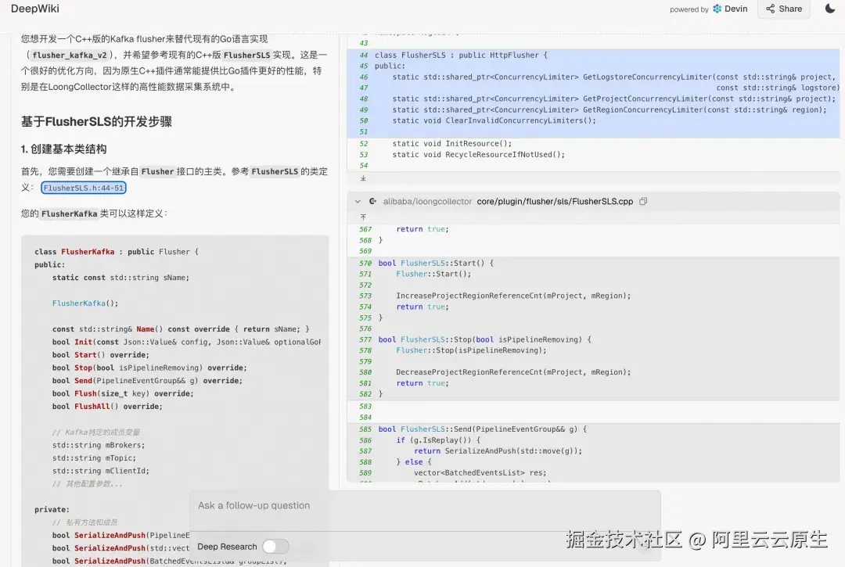Expand code below FlusherSLS.h line 54
This screenshot has height=567, width=845.
(363, 178)
